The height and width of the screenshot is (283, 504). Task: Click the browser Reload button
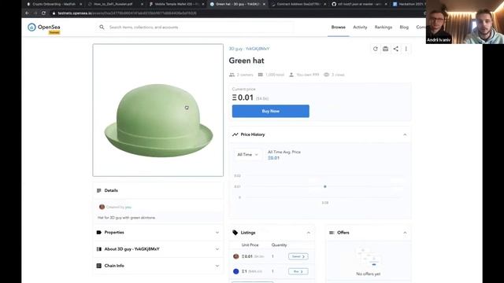click(x=44, y=13)
